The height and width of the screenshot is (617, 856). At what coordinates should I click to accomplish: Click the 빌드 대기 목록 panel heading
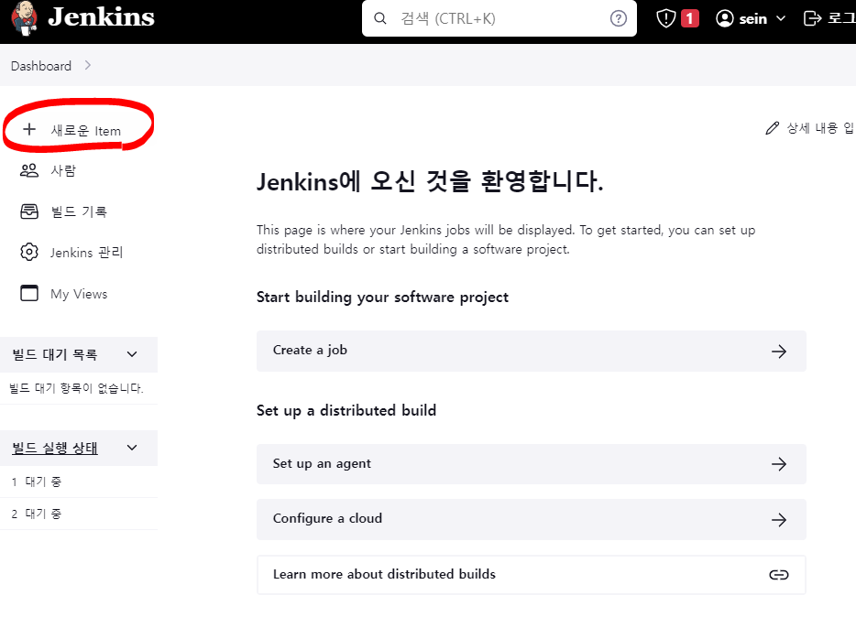tap(55, 354)
